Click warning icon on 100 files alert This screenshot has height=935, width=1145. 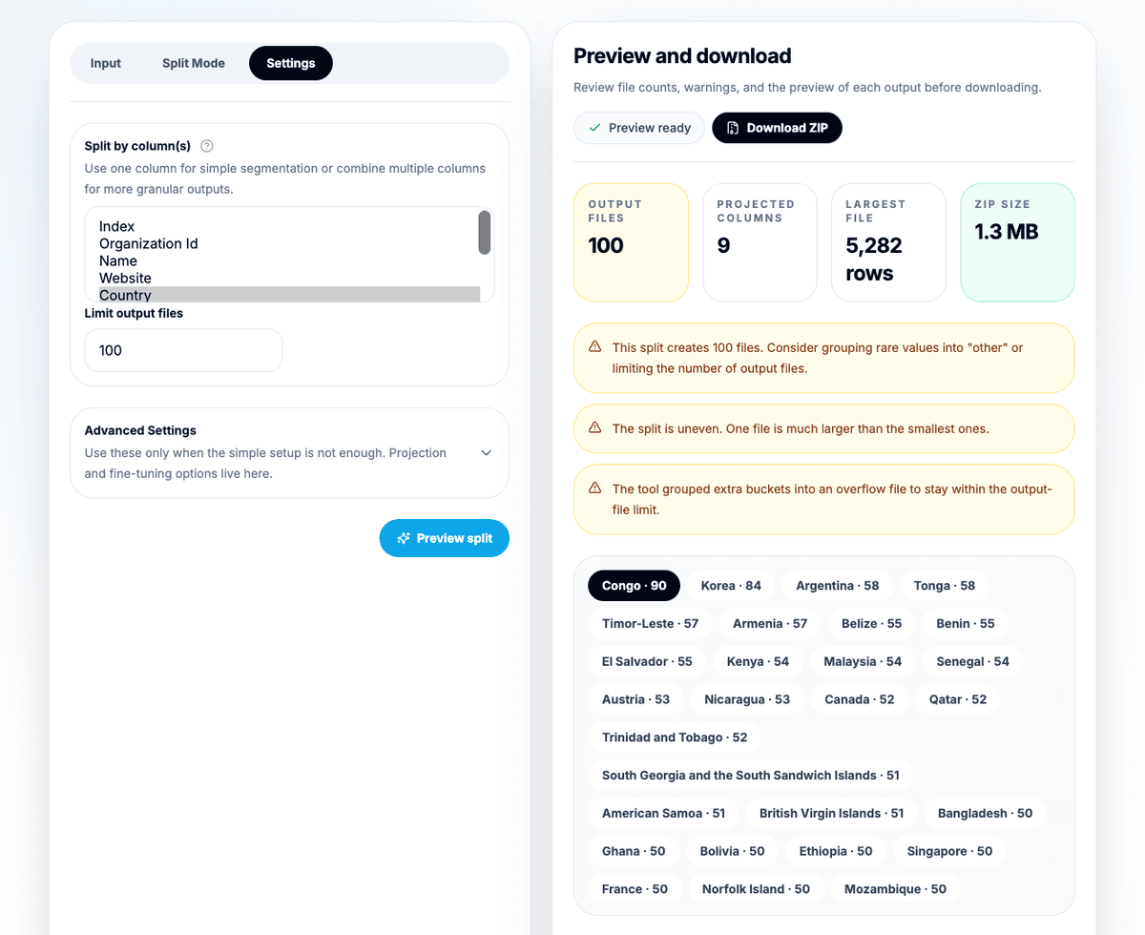(x=594, y=347)
